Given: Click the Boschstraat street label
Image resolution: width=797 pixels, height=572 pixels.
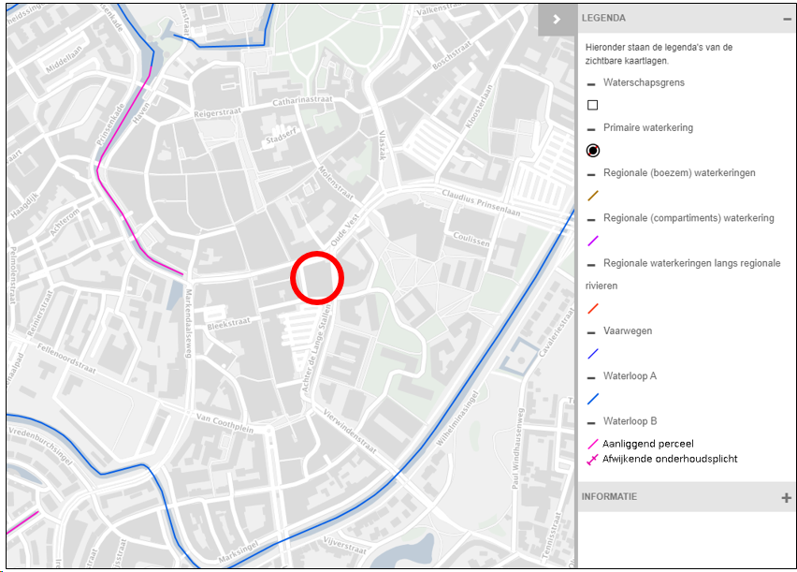Looking at the screenshot, I should 452,56.
